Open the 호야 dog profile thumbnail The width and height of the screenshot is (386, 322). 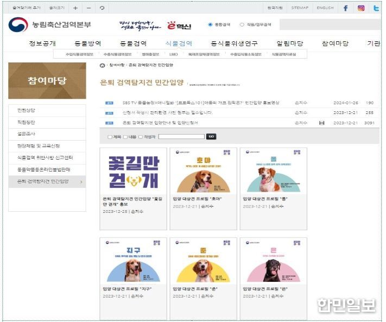[x=204, y=172]
